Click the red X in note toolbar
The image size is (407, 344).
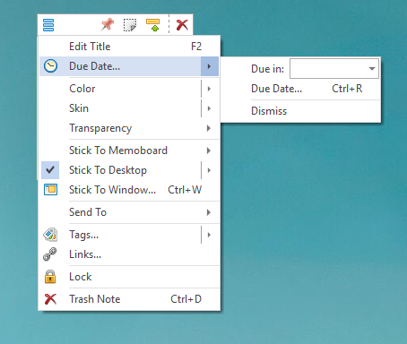coord(182,25)
